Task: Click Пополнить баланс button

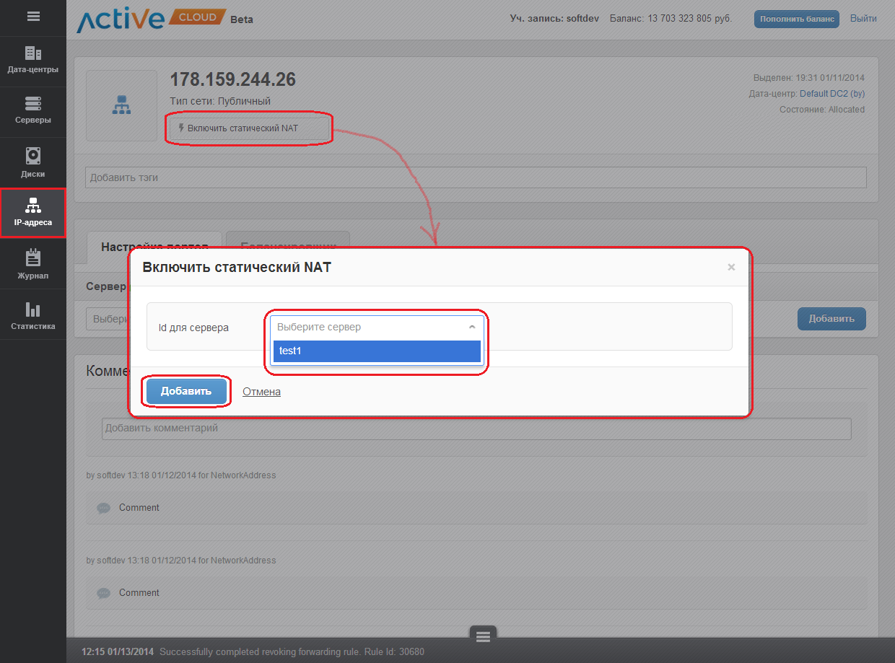Action: click(x=796, y=19)
